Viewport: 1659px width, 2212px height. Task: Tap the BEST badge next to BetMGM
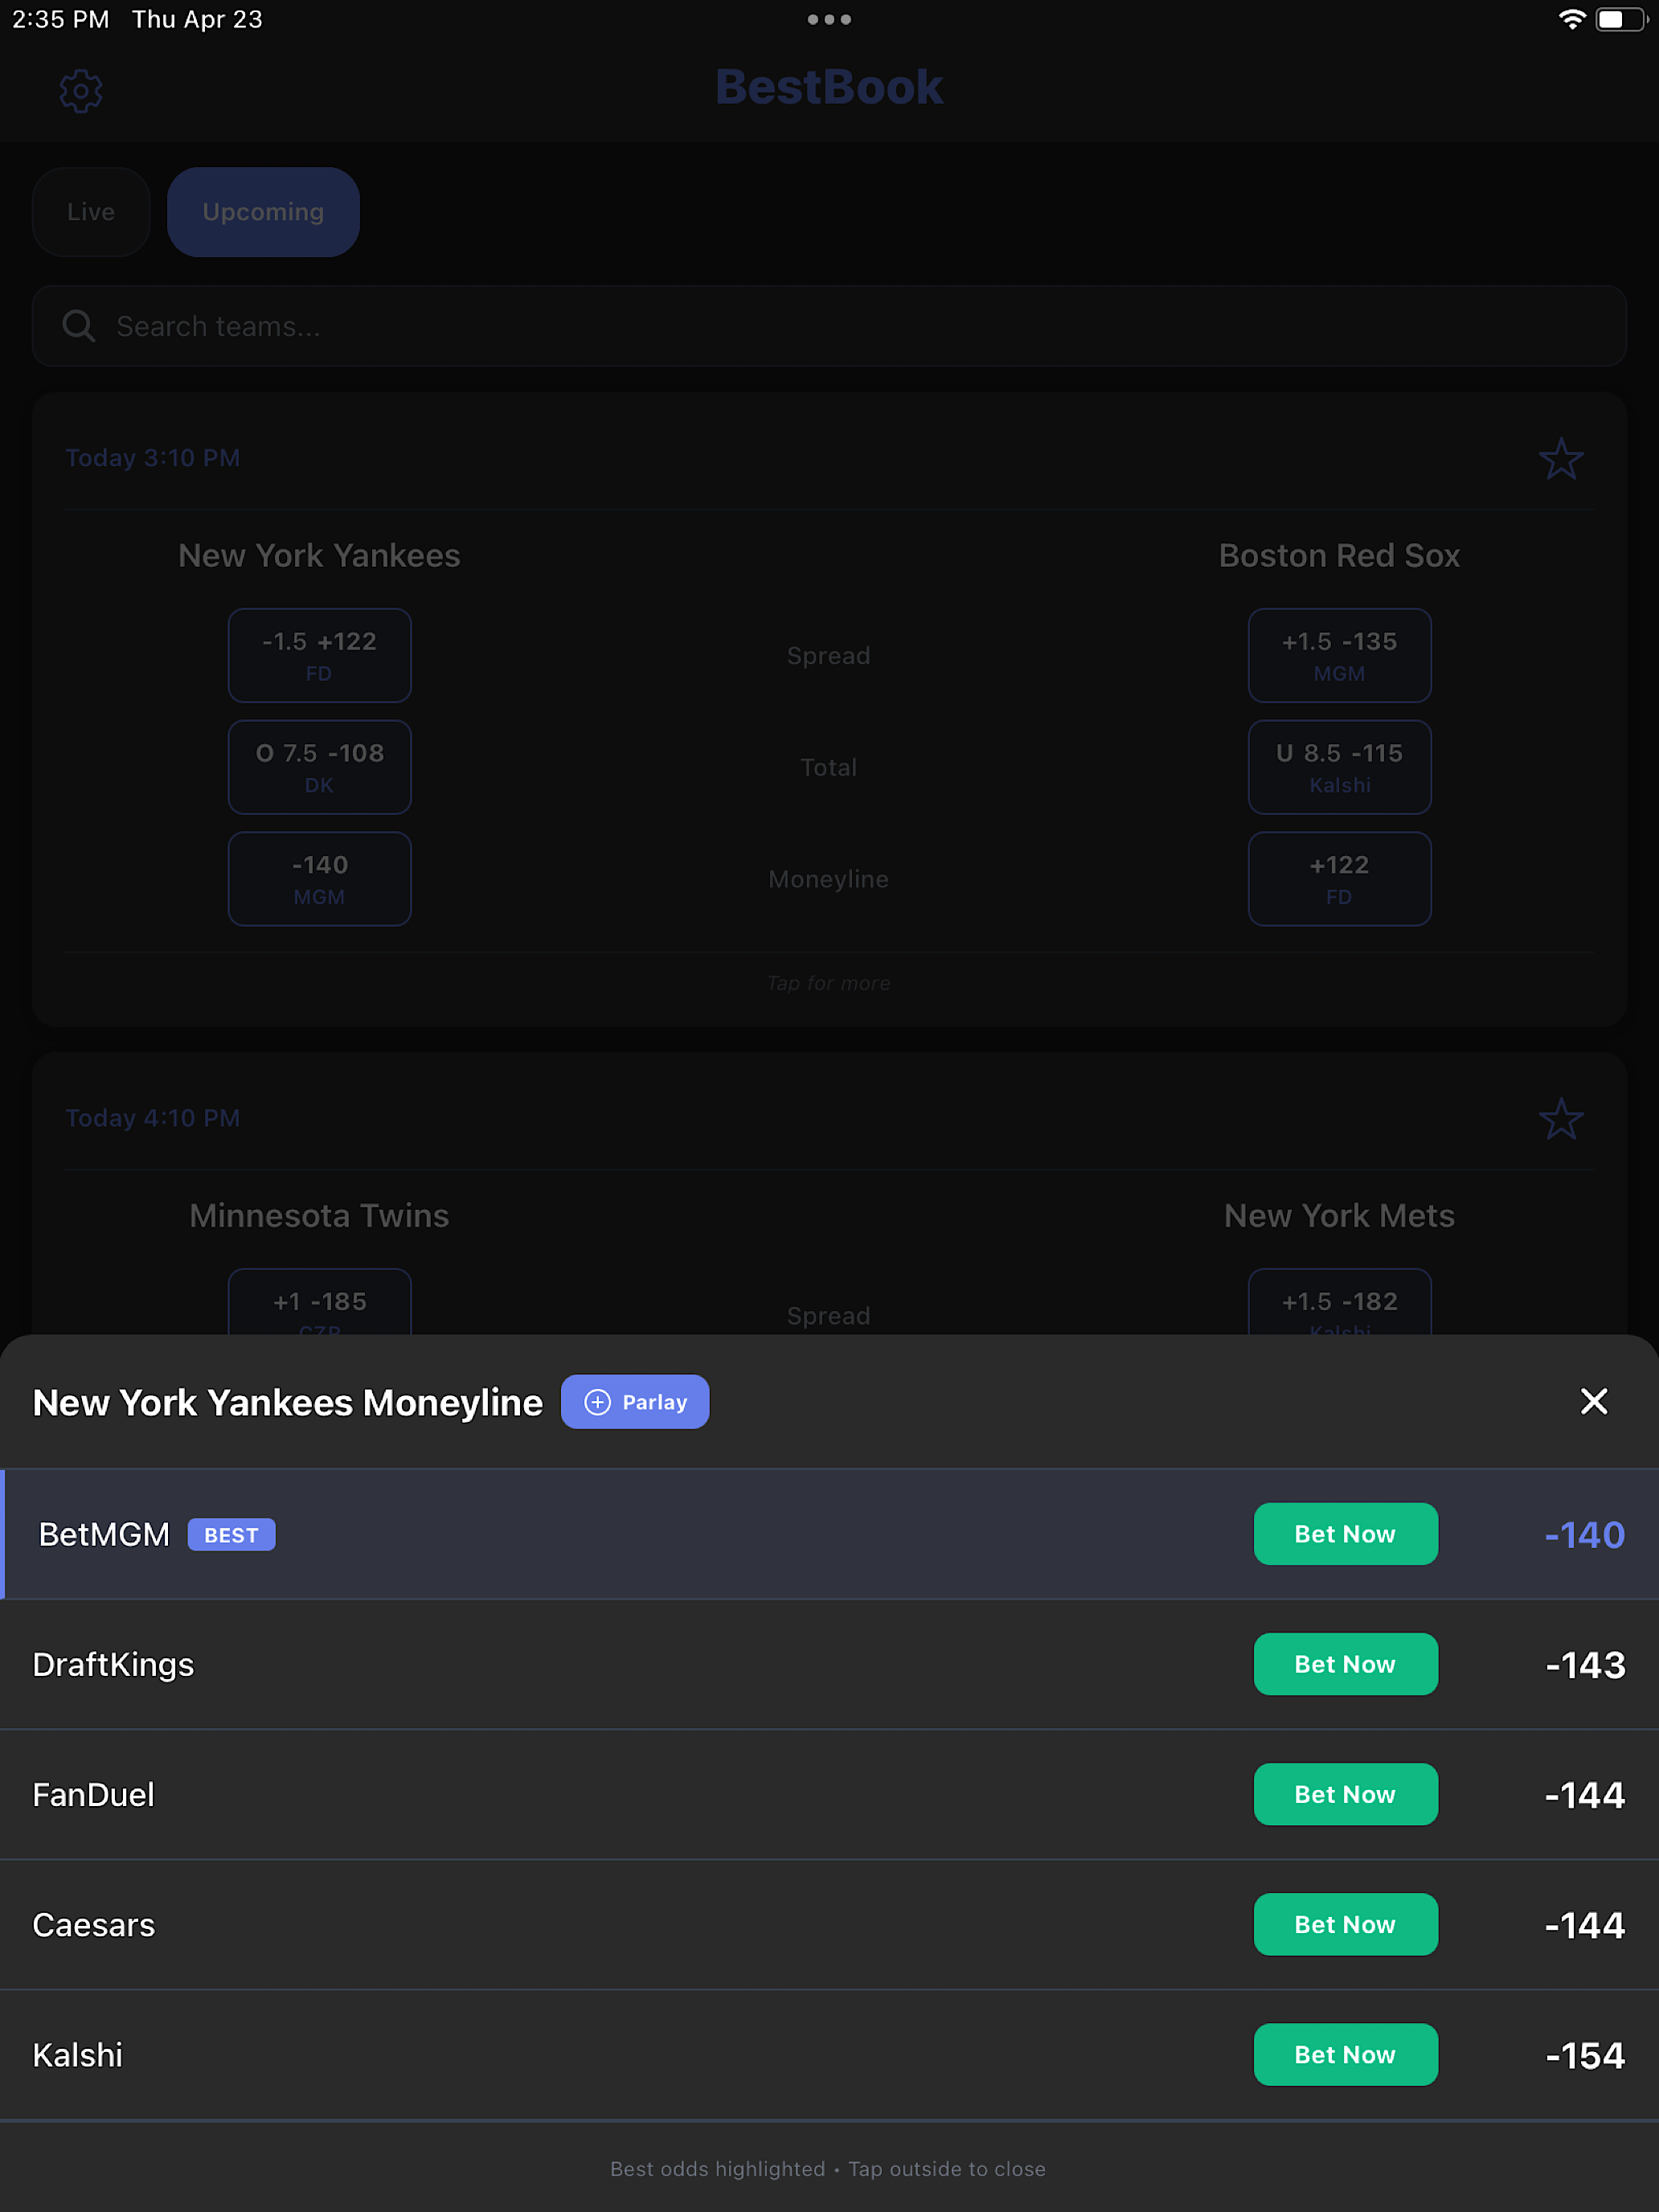tap(232, 1535)
